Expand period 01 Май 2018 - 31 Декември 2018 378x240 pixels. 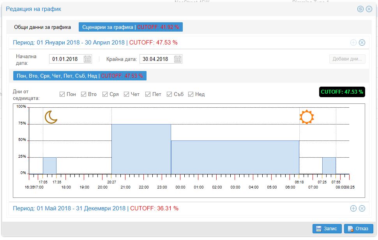[x=69, y=208]
